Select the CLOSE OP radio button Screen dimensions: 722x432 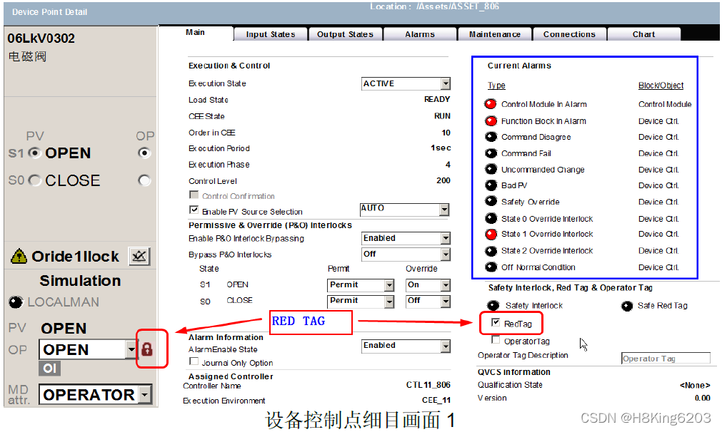(144, 180)
